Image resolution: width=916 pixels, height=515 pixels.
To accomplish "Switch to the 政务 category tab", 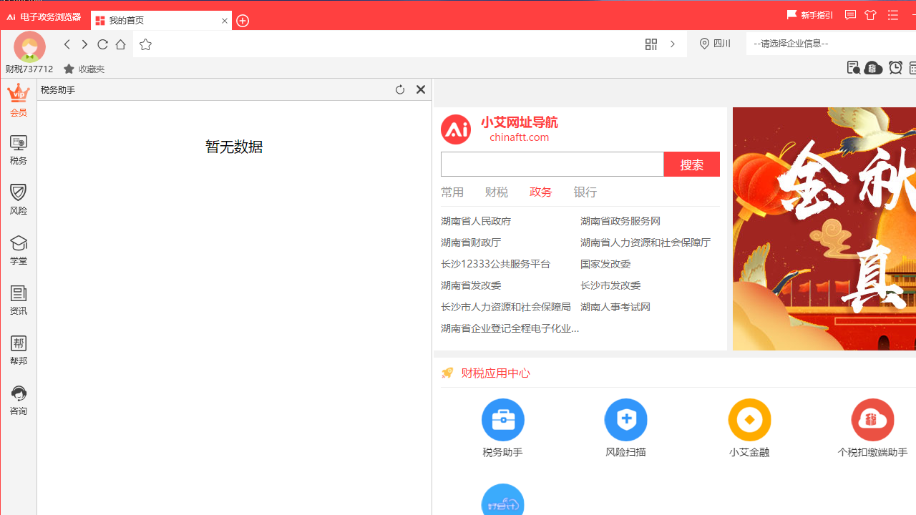I will (x=540, y=192).
